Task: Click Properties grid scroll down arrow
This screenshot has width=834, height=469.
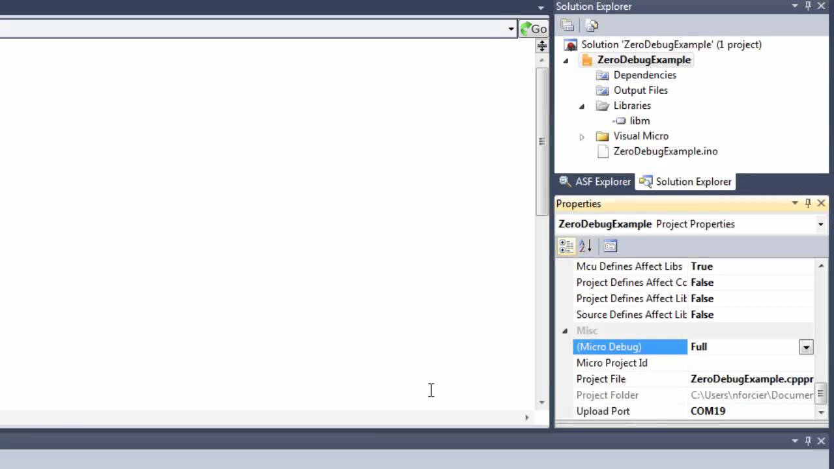Action: pyautogui.click(x=820, y=412)
